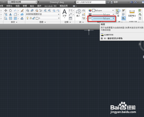
Task: Click the 插入 insert block button
Action: [78, 13]
